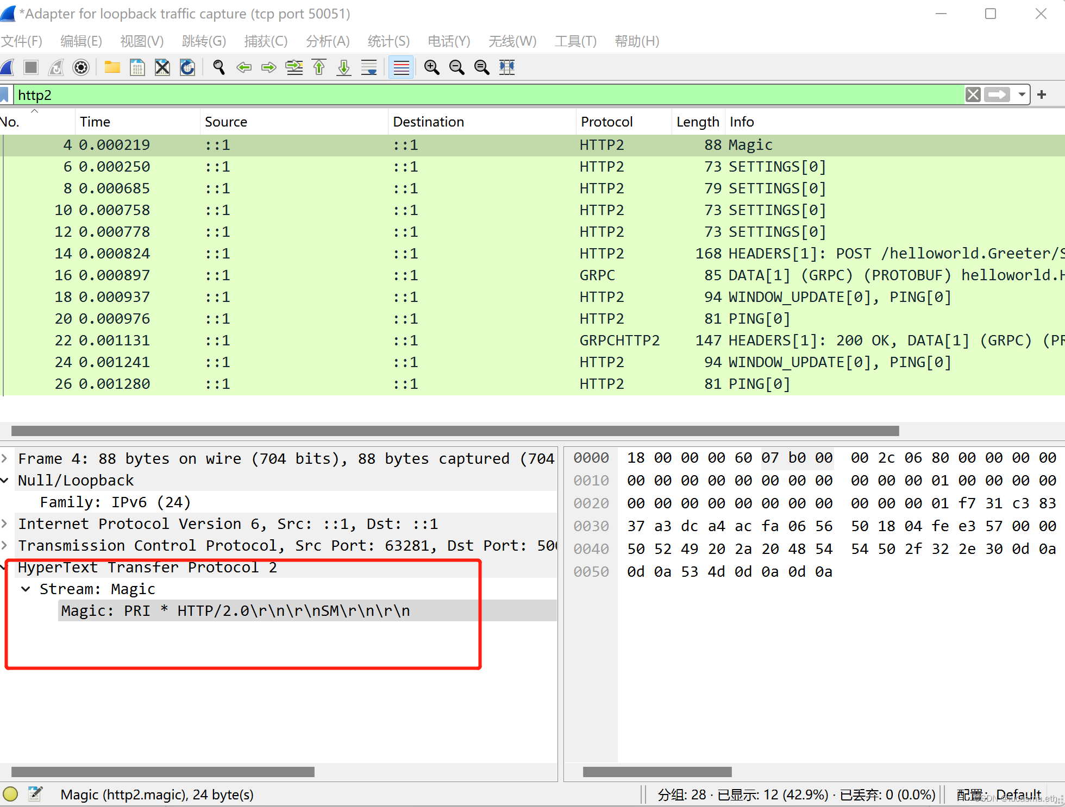This screenshot has height=807, width=1065.
Task: Sort by Length column header
Action: pos(698,122)
